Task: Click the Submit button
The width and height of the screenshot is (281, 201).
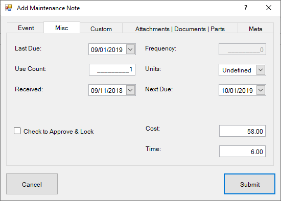Action: [249, 184]
